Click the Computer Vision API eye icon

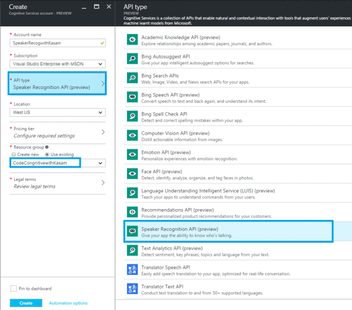click(x=132, y=135)
